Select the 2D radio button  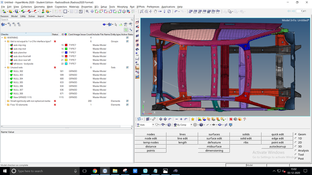click(x=296, y=142)
